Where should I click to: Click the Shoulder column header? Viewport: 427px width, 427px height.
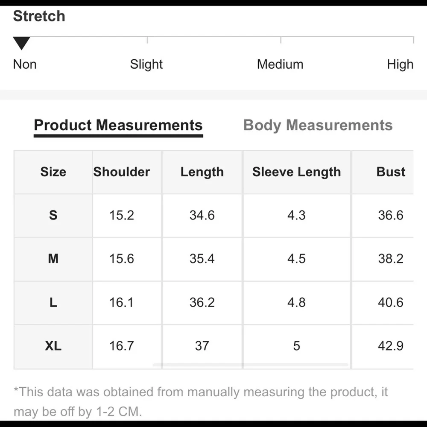122,172
